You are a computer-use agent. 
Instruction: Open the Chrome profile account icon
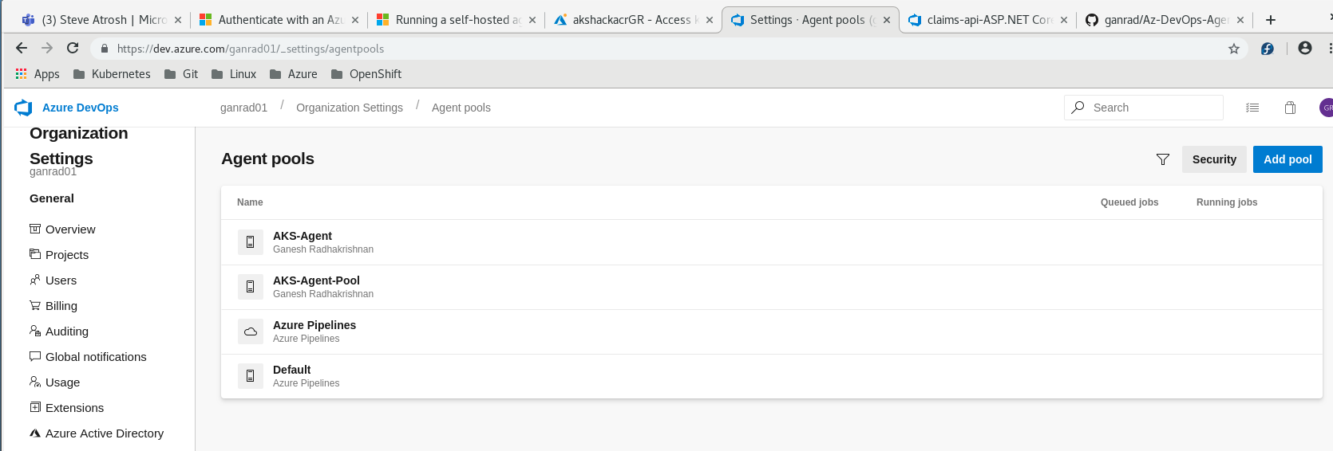(x=1305, y=48)
